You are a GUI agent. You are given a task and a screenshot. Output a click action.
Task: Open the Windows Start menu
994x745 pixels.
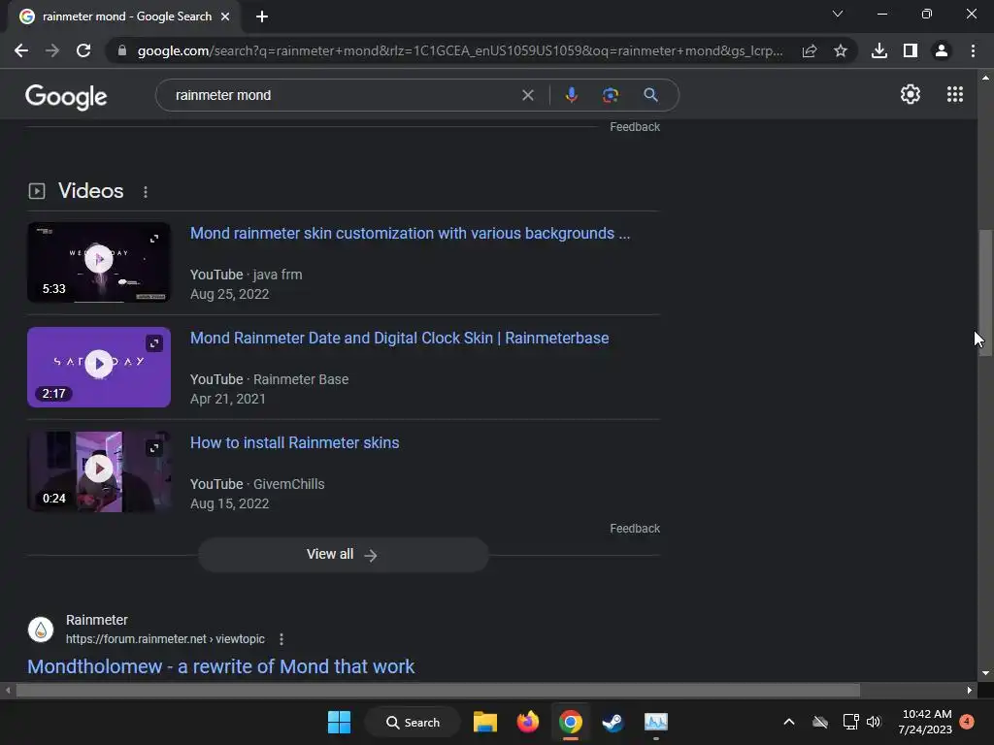coord(339,722)
